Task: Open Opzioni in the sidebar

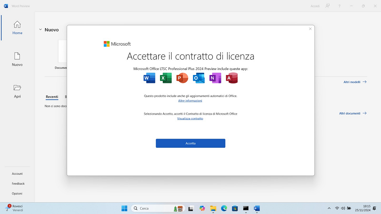Action: 17,193
